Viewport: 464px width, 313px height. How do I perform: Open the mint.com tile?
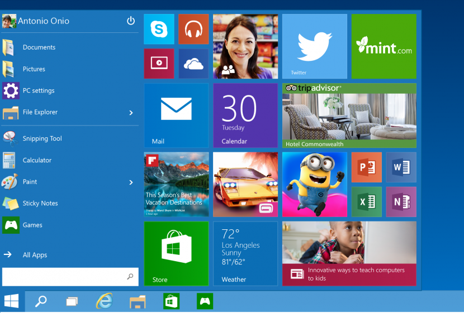[x=384, y=46]
